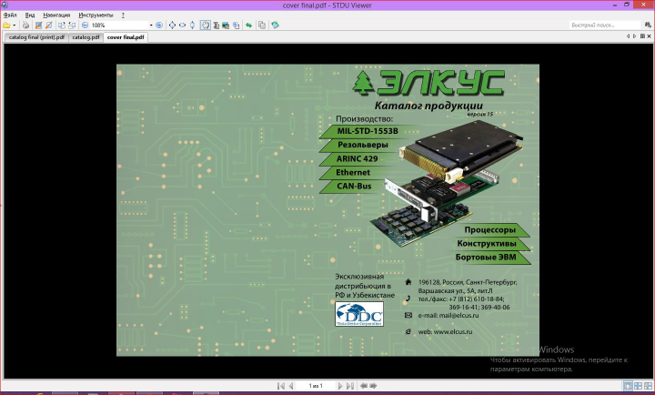Open the Инструменты menu

pyautogui.click(x=96, y=15)
